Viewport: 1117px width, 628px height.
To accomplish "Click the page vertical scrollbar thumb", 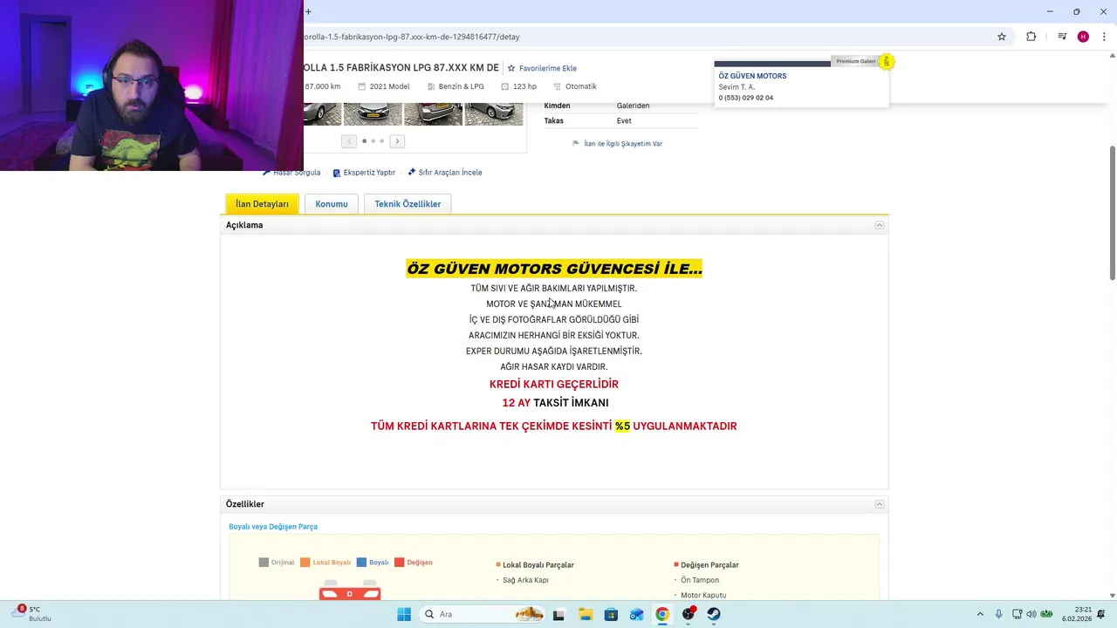I will coord(1112,214).
